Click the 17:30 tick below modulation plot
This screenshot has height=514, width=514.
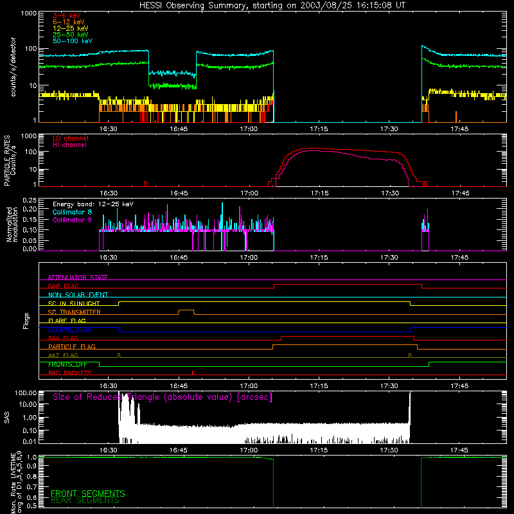[x=389, y=258]
